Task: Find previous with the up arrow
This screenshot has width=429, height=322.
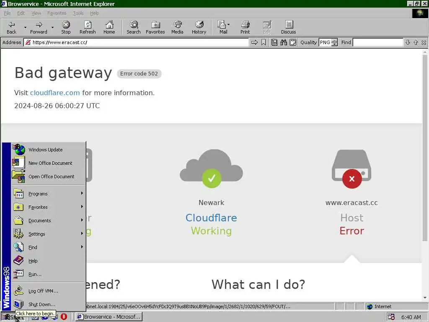Action: tap(416, 42)
